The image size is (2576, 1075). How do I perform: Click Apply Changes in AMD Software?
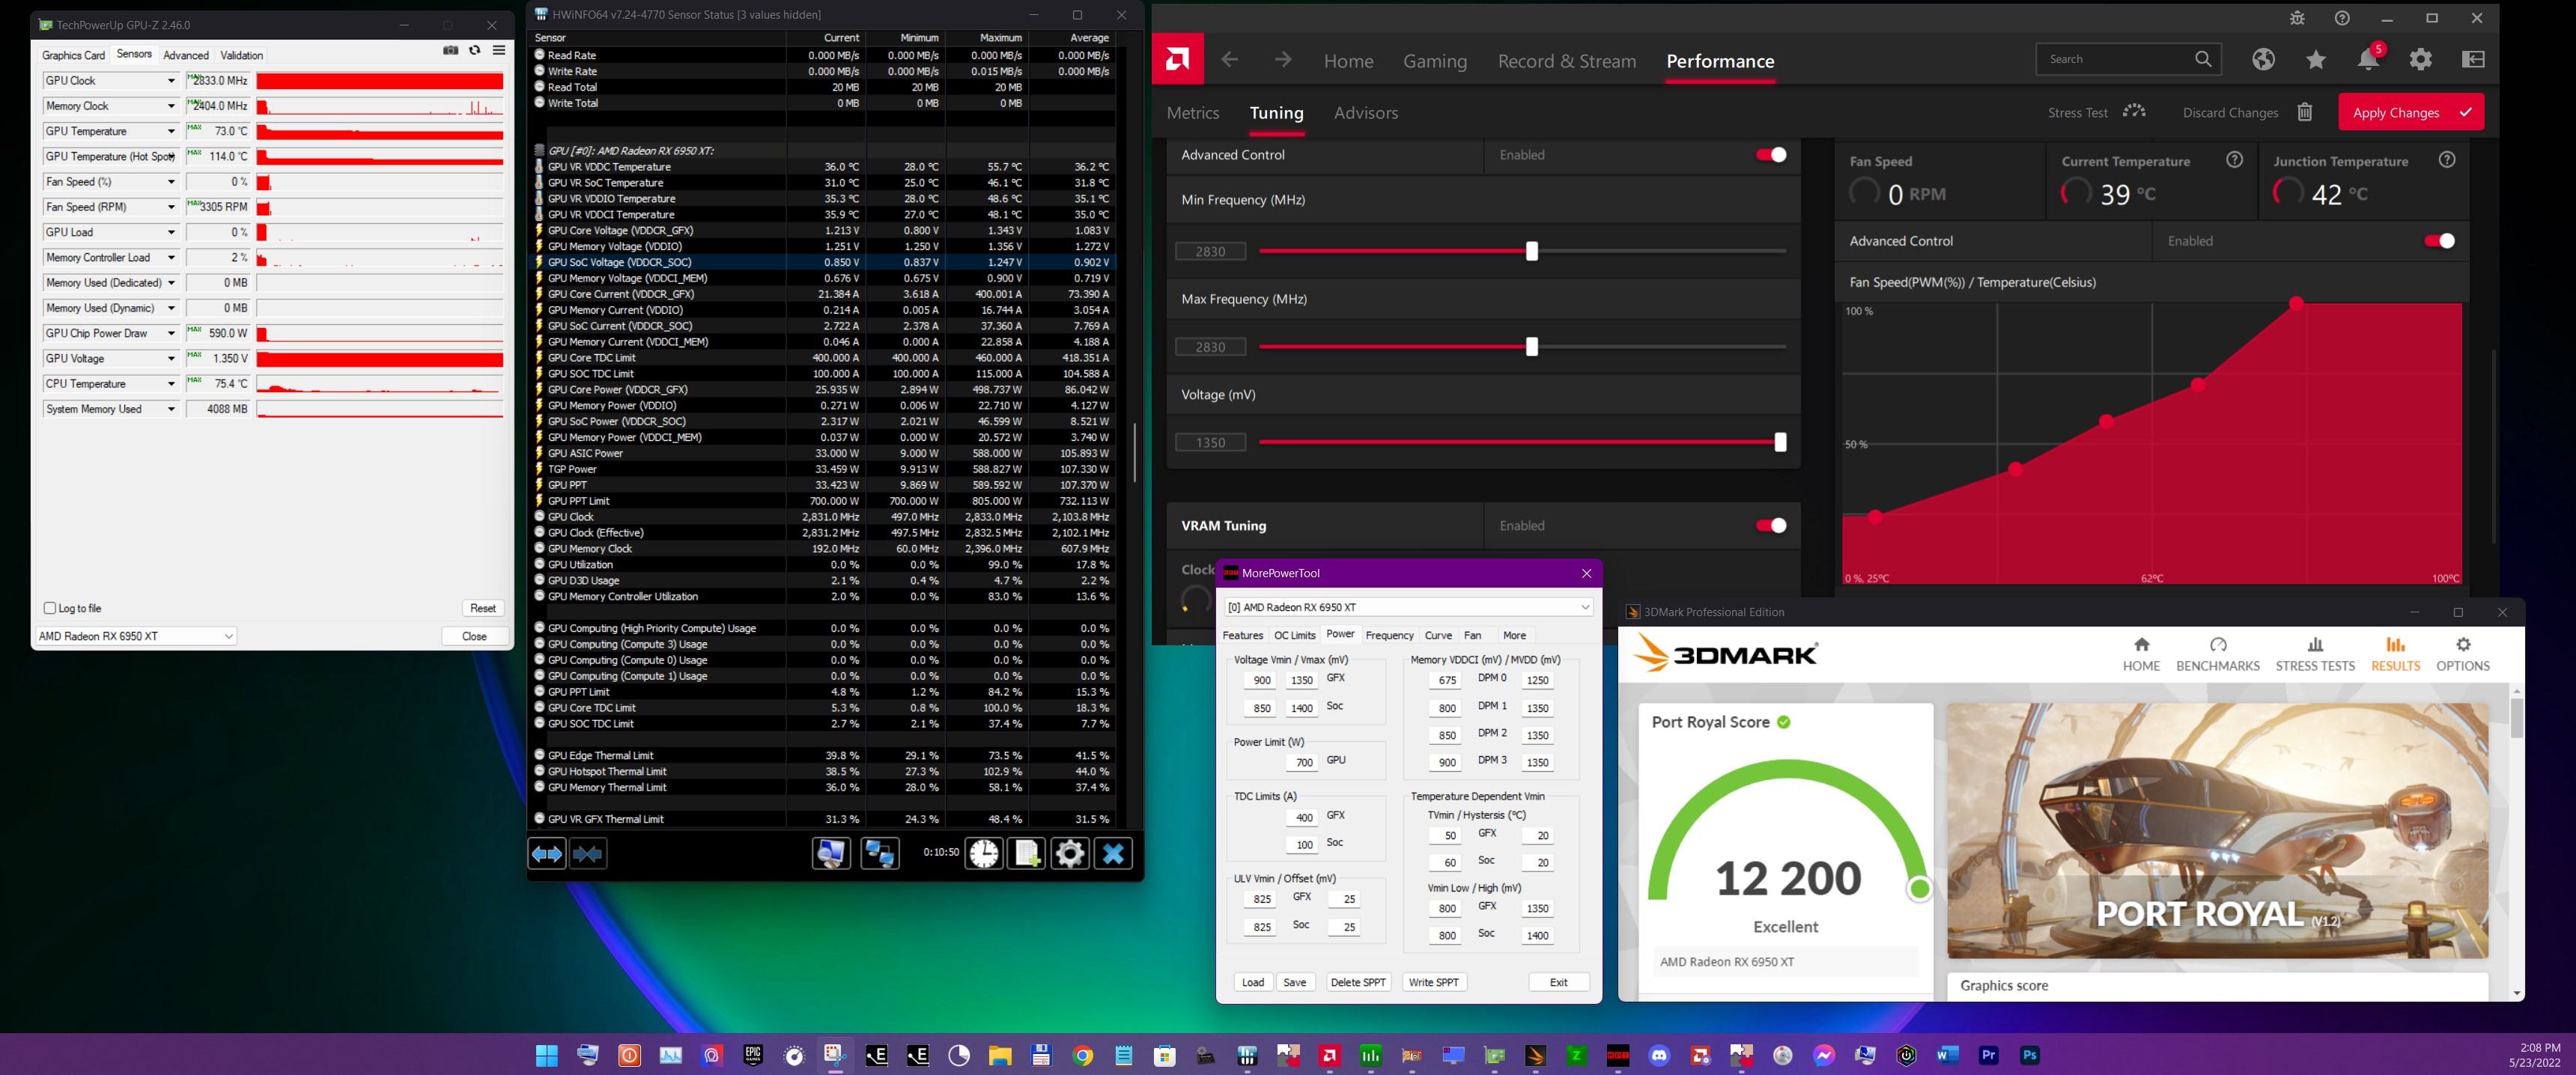pos(2410,112)
